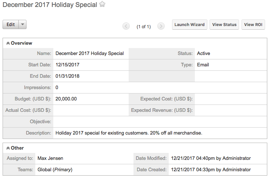Screen dimensions: 268x176
Task: Click the Edit button
Action: coord(10,25)
